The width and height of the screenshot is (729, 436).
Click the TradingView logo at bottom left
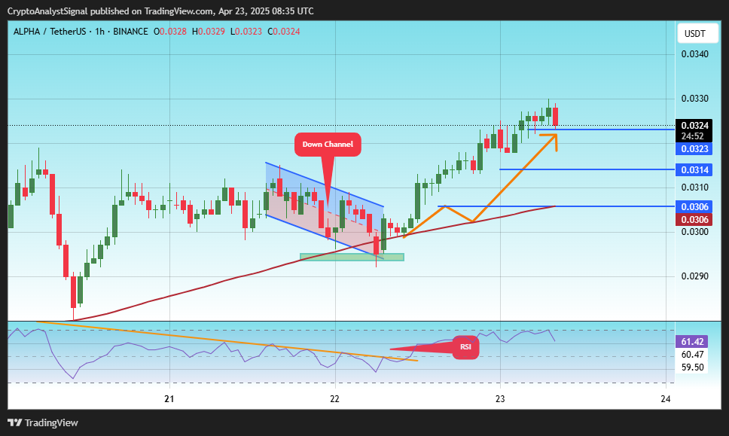tap(43, 422)
